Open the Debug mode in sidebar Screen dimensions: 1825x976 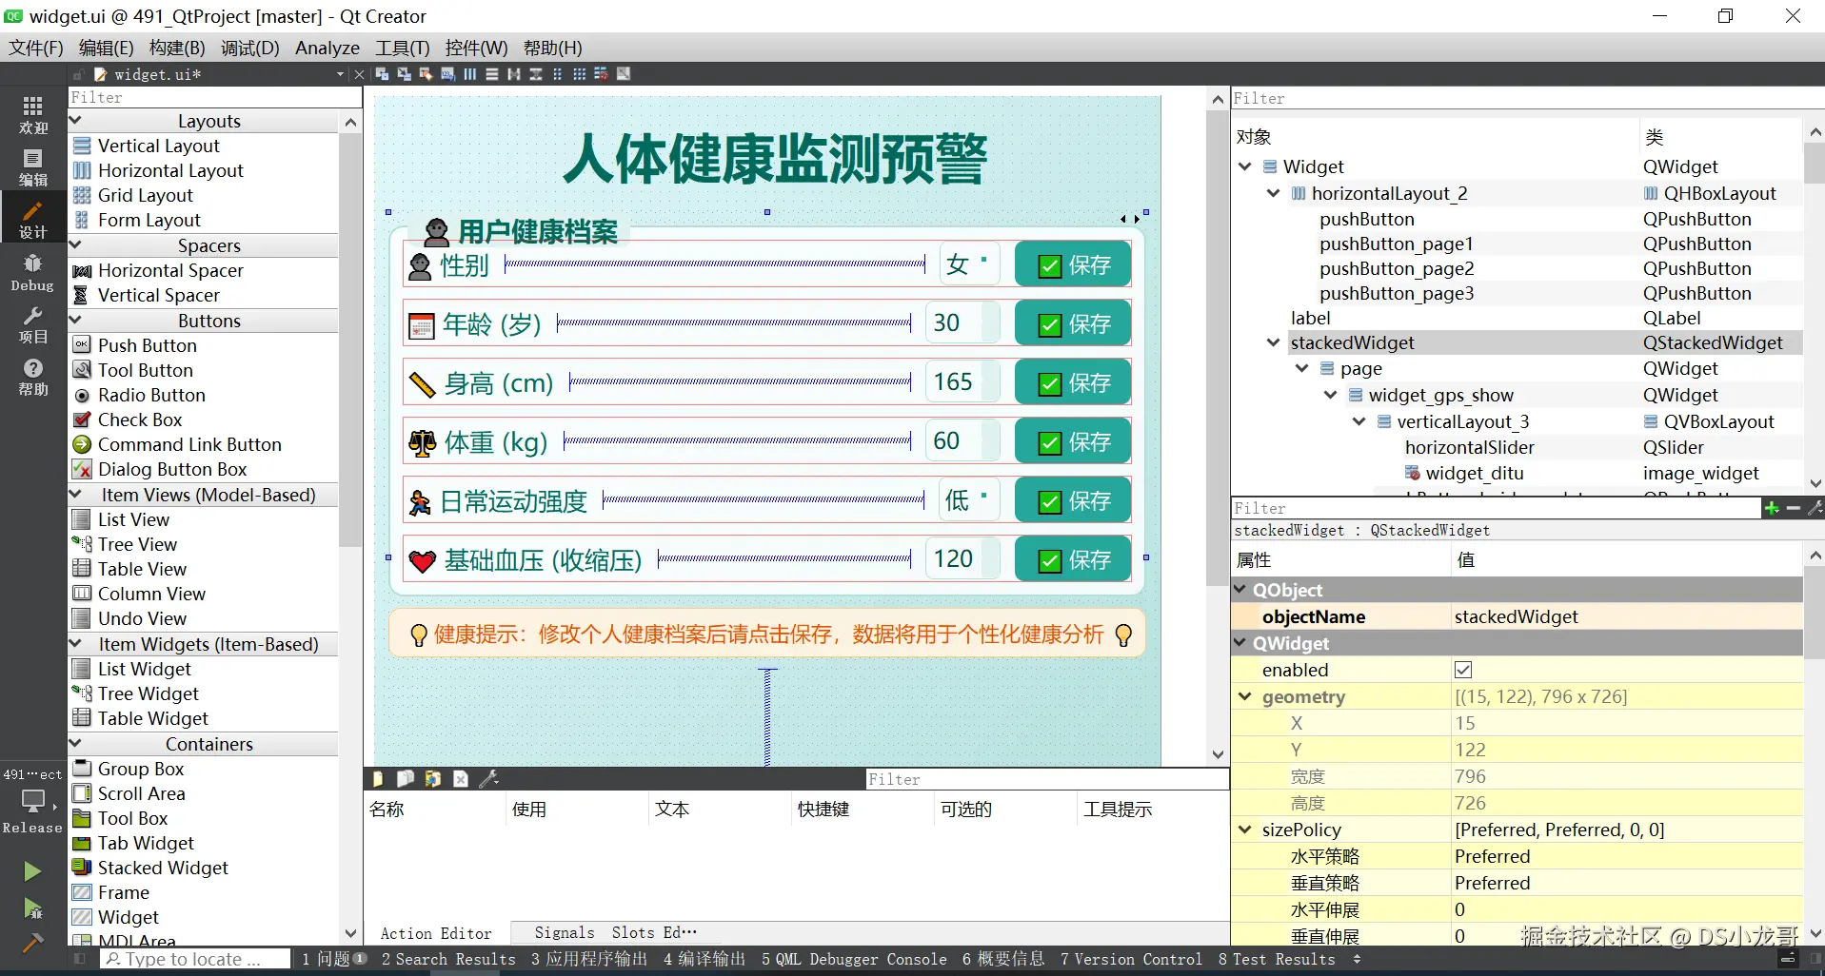[32, 272]
